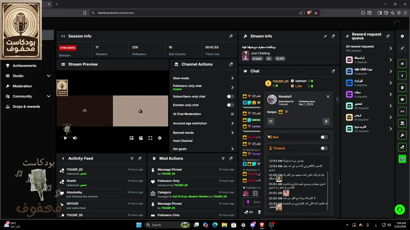Pop out the Chat panel
The height and width of the screenshot is (230, 410).
(333, 71)
